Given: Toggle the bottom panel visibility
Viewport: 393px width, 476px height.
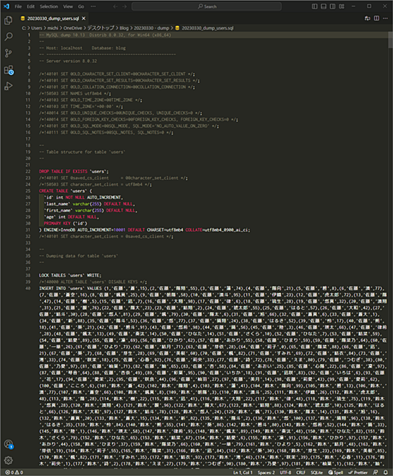Looking at the screenshot, I should click(x=324, y=7).
